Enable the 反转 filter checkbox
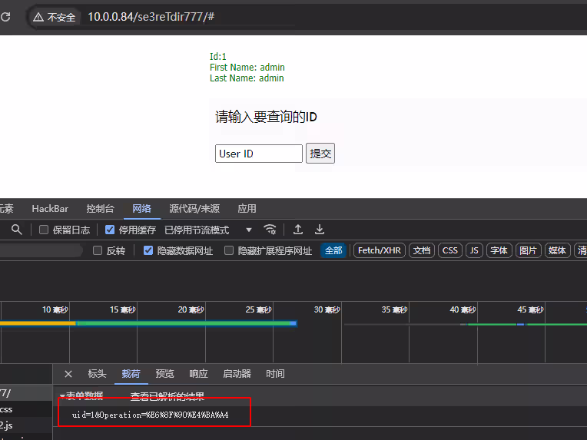Image resolution: width=587 pixels, height=440 pixels. pyautogui.click(x=98, y=250)
